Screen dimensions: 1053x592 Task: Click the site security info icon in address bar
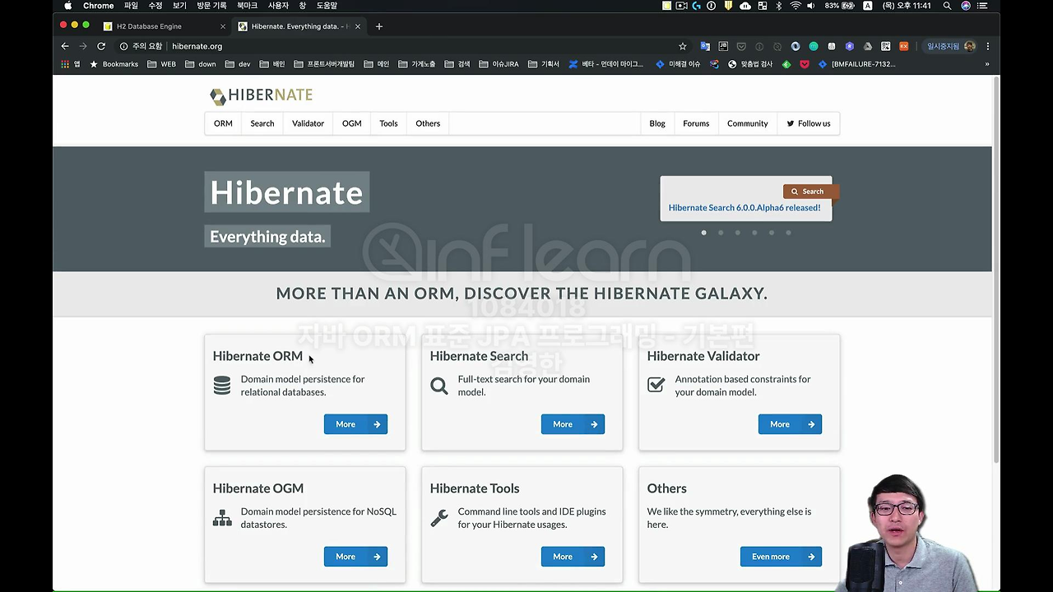123,46
